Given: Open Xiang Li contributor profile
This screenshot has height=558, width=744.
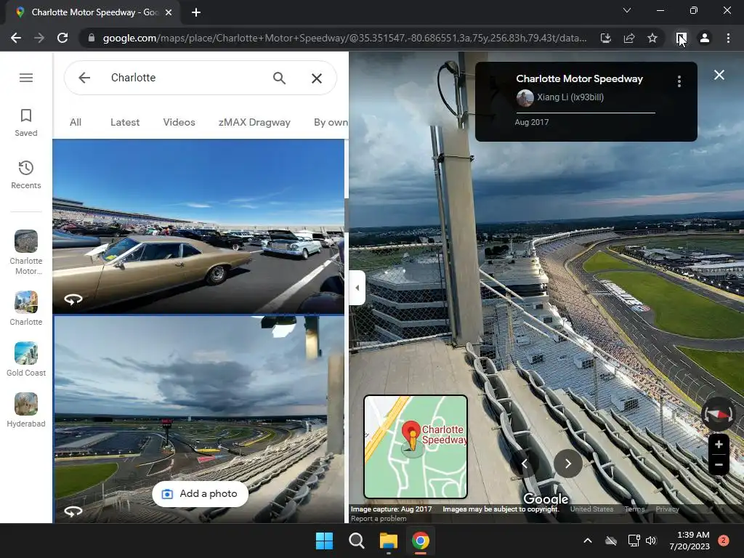Looking at the screenshot, I should (560, 97).
